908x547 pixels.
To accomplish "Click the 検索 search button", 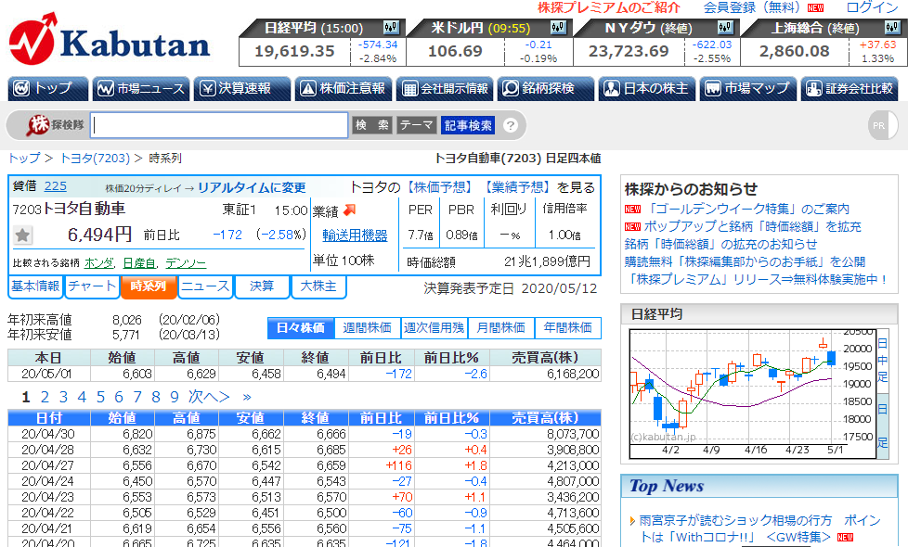I will (371, 125).
